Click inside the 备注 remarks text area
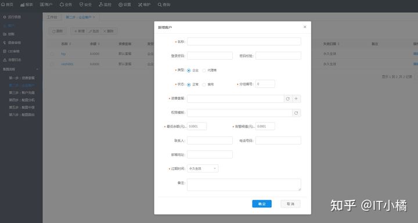Viewport: 418px width, 223px height. click(244, 185)
